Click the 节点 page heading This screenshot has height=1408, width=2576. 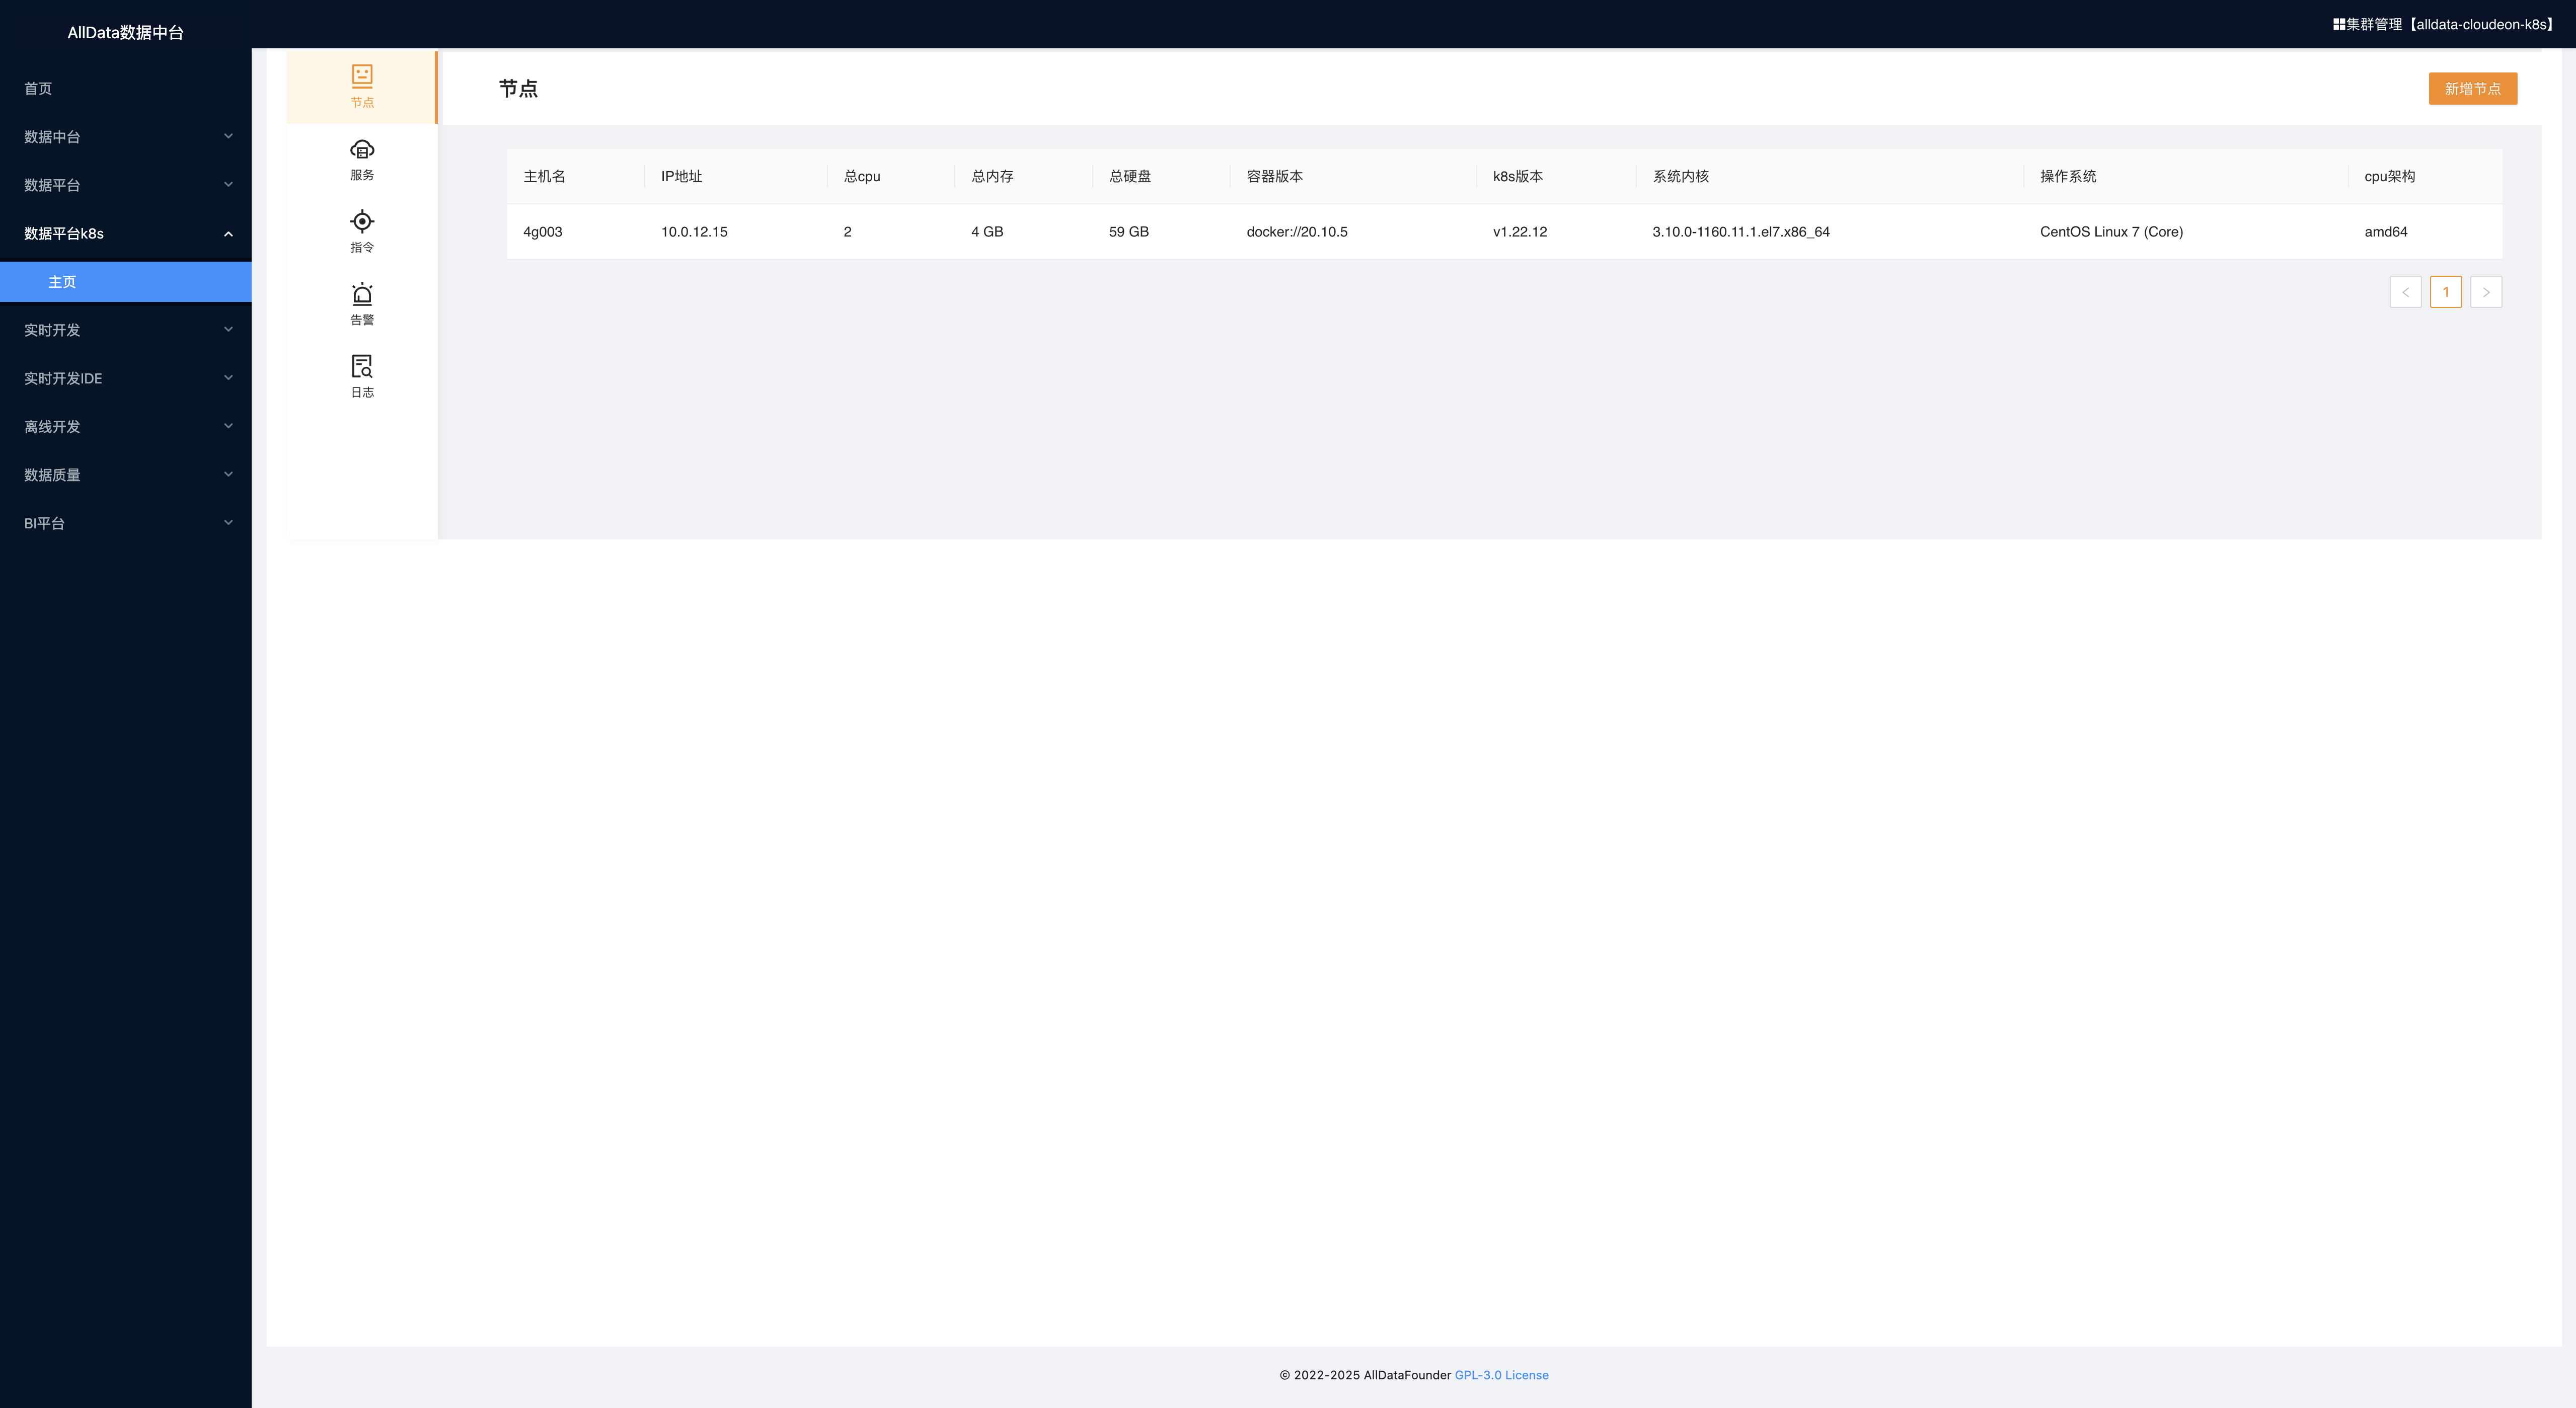[x=518, y=88]
